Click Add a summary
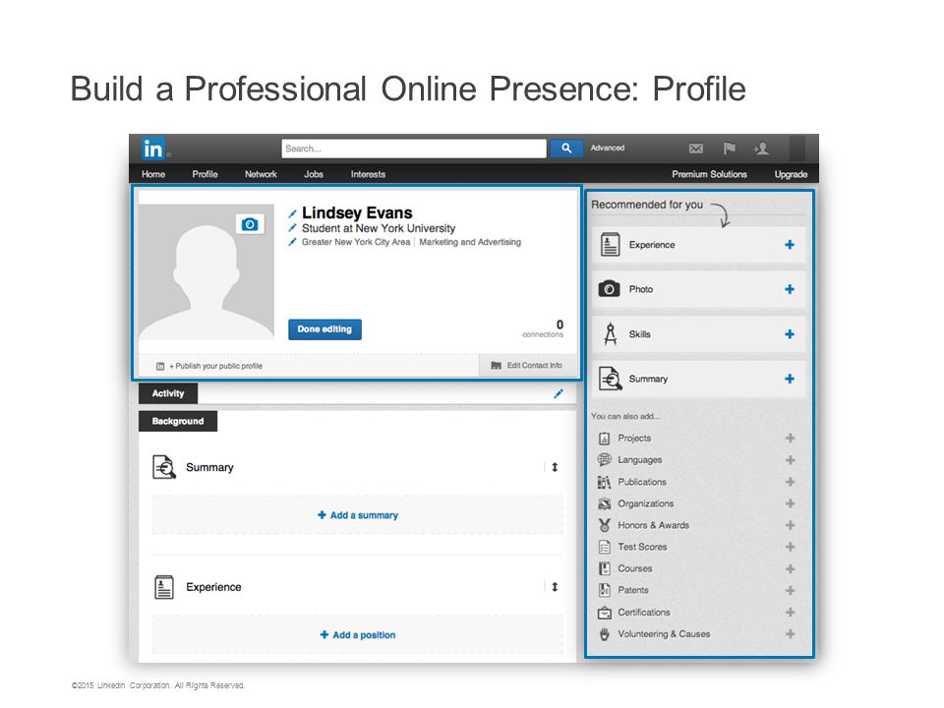 click(x=358, y=515)
